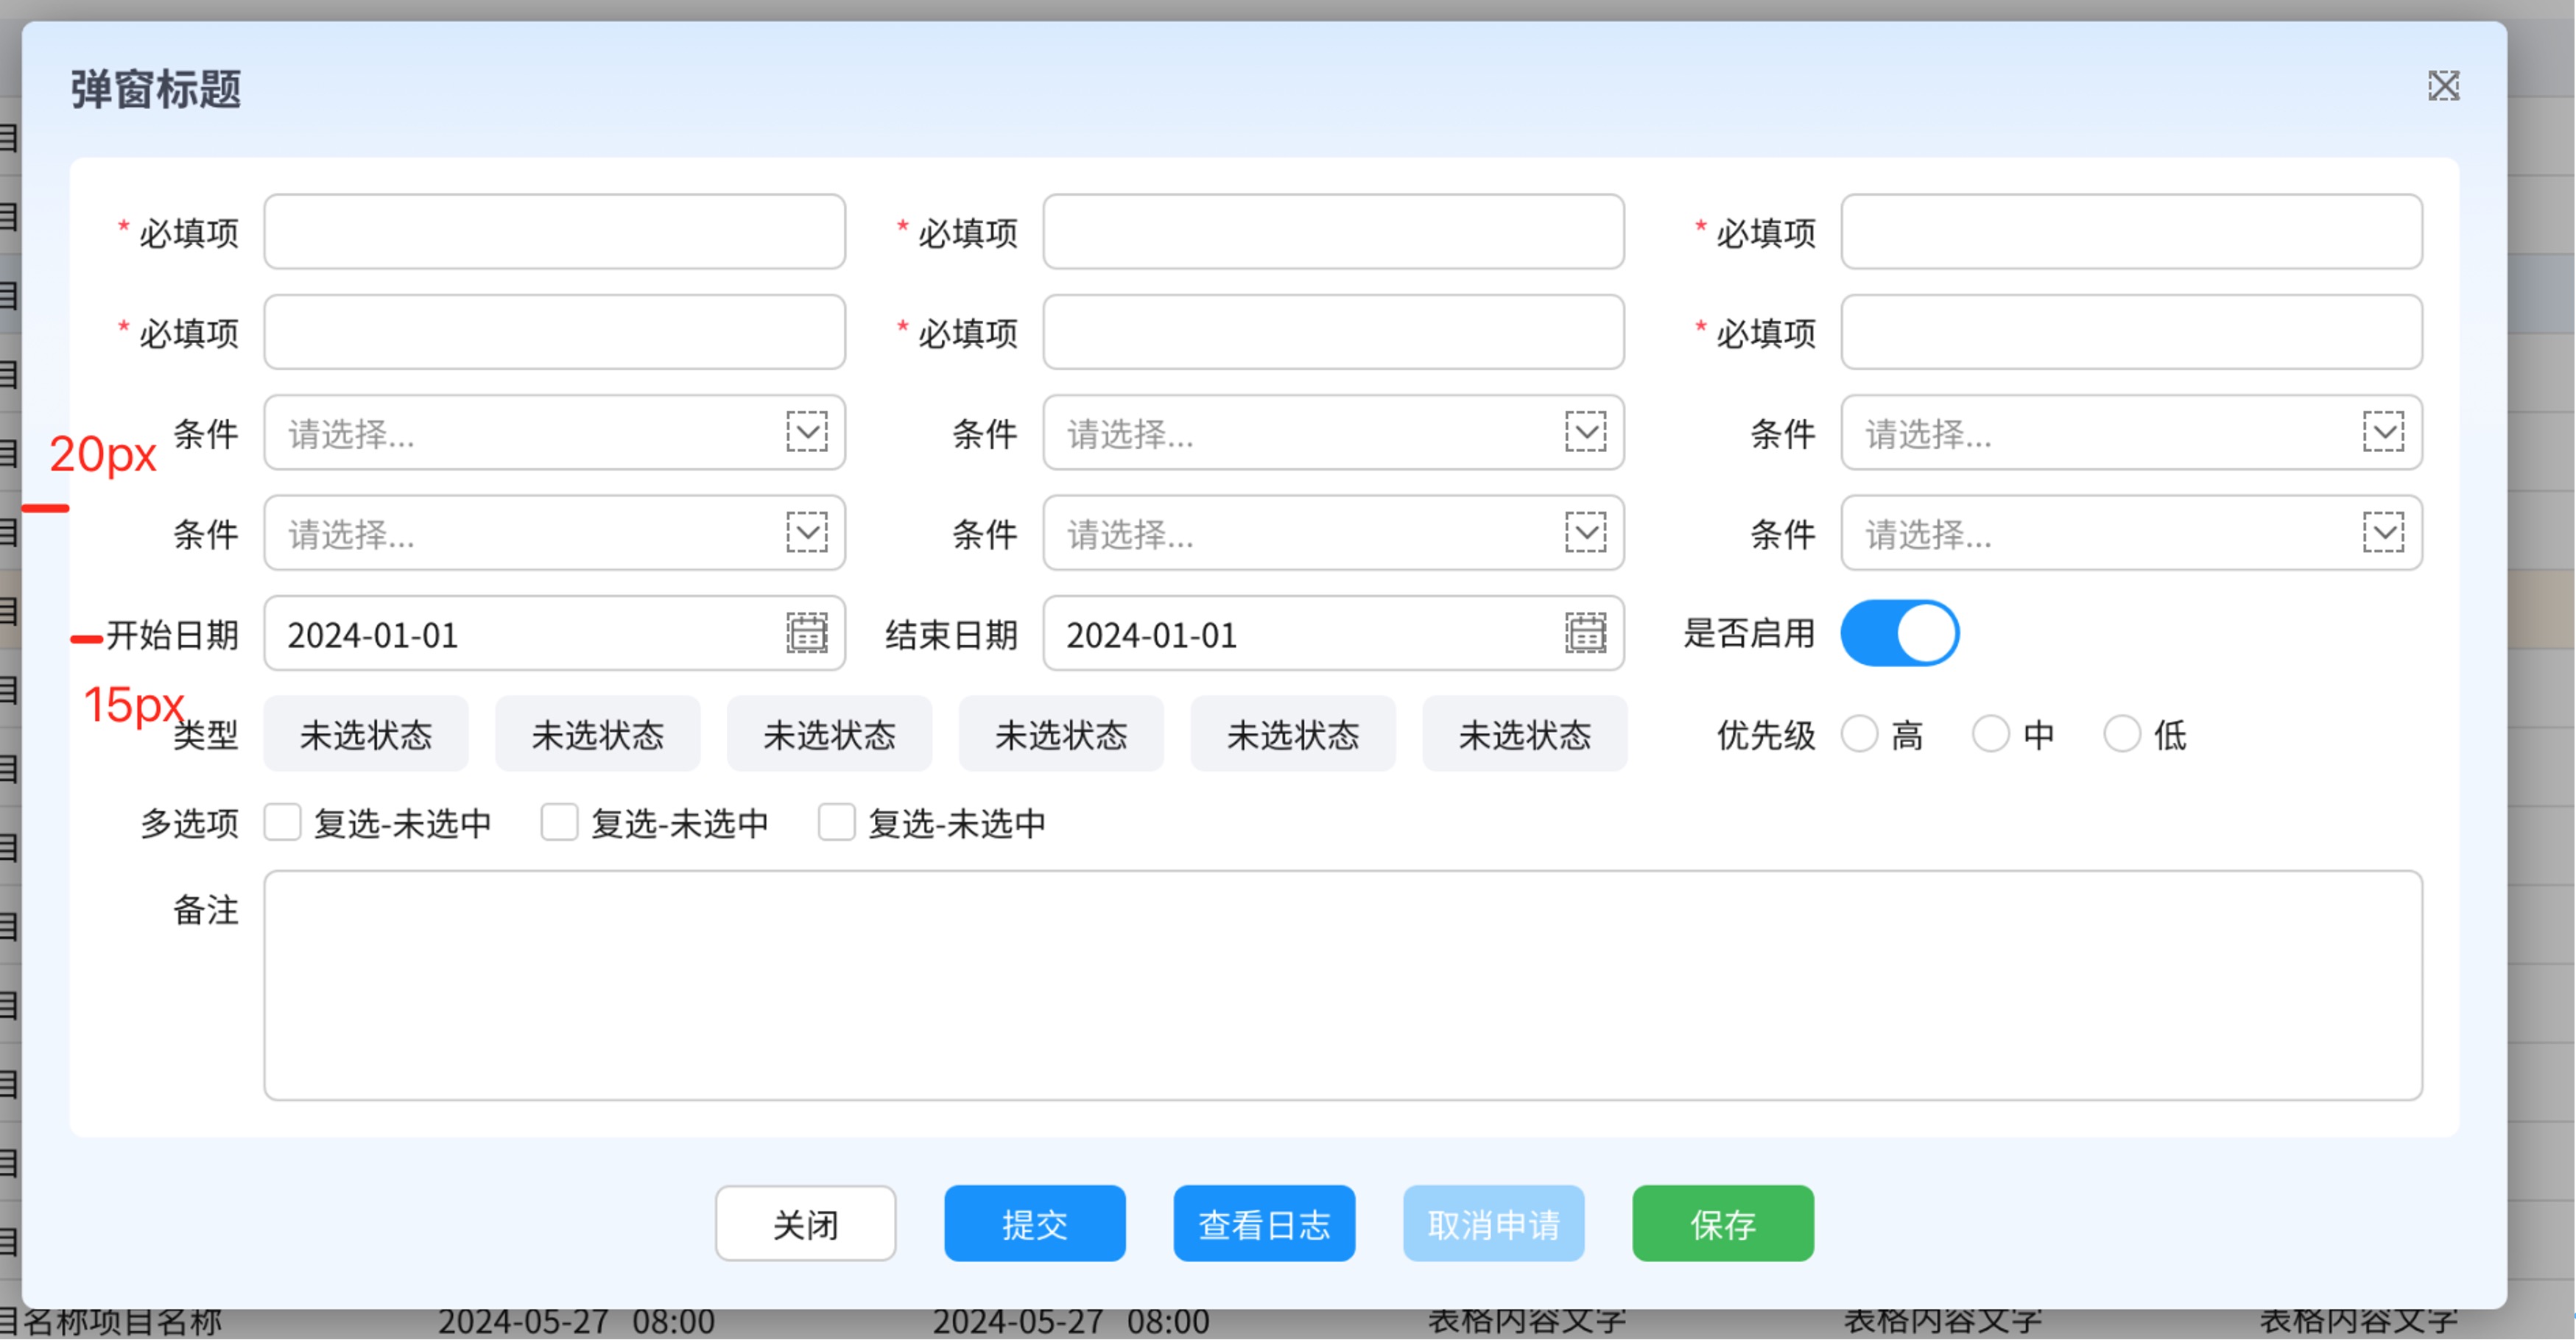The image size is (2576, 1340).
Task: Open calendar icon in 开始日期 field
Action: coord(806,633)
